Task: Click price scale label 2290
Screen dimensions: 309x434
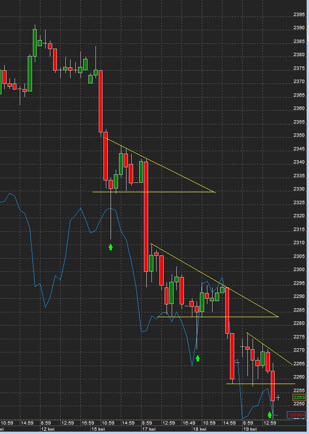Action: [x=299, y=296]
